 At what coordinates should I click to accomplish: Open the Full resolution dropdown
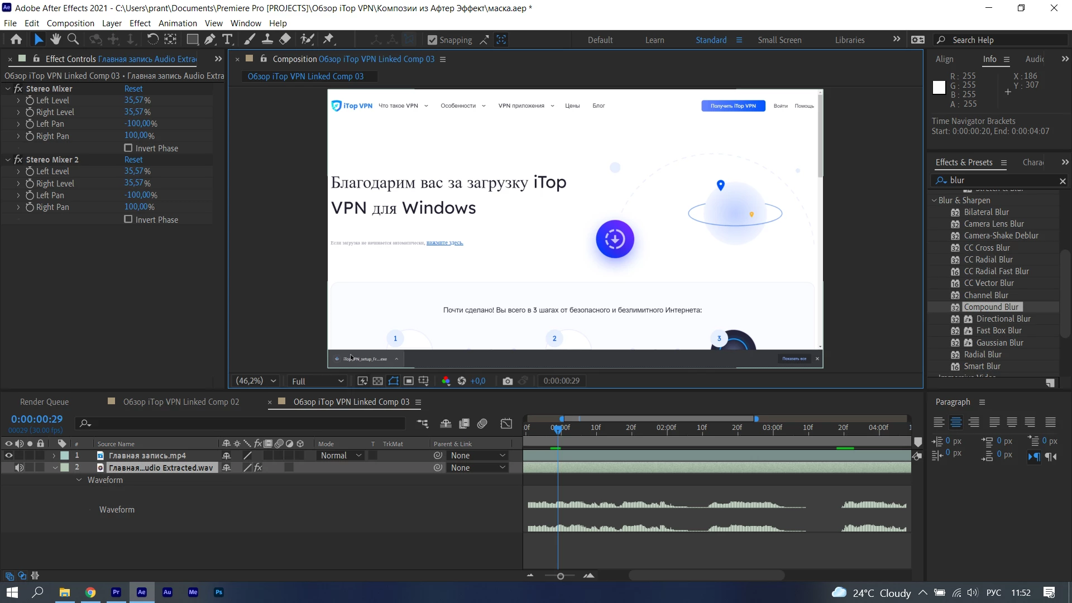pos(317,381)
